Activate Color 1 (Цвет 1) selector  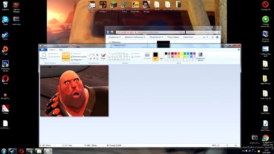[x=155, y=56]
